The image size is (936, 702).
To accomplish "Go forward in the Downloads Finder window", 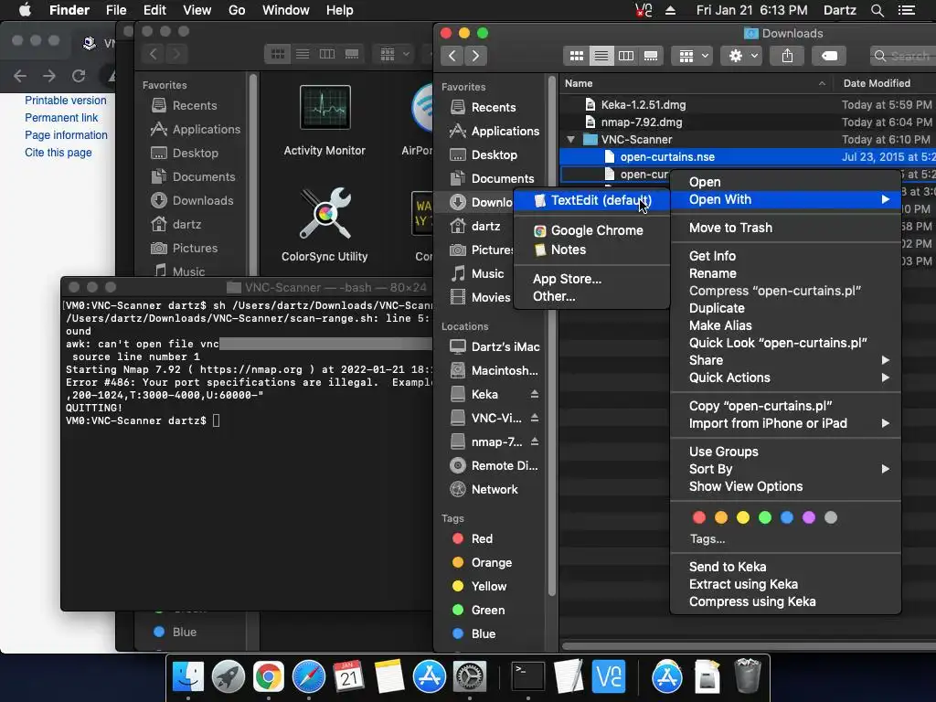I will tap(475, 56).
